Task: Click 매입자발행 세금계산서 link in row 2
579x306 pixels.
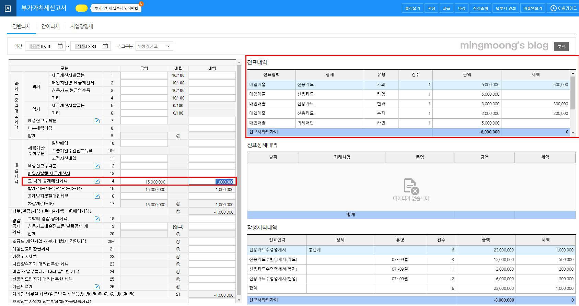Action: pos(73,83)
